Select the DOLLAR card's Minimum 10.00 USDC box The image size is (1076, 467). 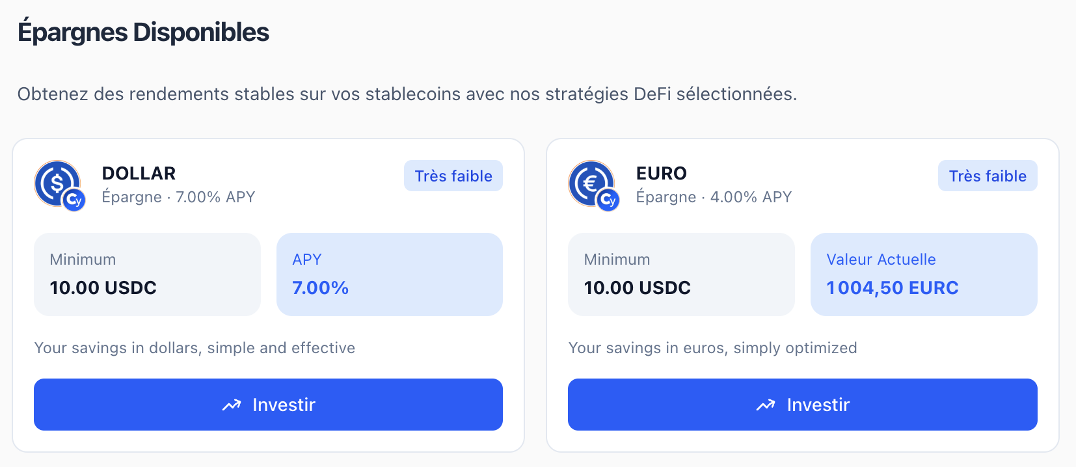click(147, 274)
